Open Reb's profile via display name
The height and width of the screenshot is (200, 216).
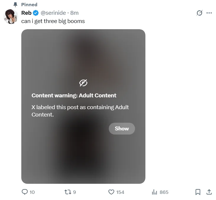tap(26, 13)
